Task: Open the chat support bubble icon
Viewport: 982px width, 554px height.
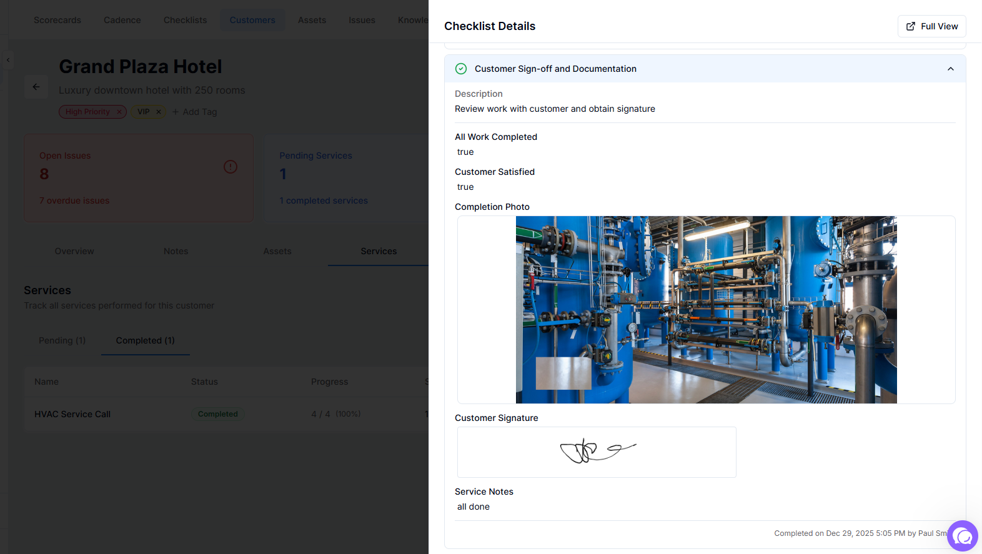Action: (963, 536)
